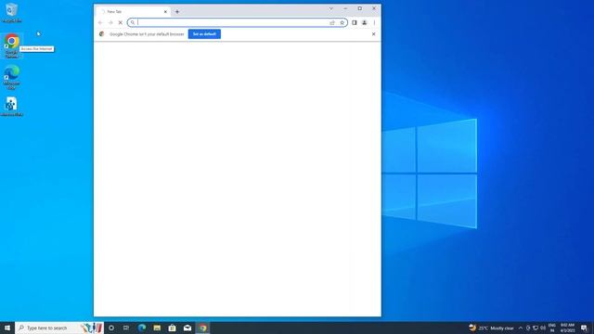Screen dimensions: 594x334
Task: Select the Microsoft Edge desktop shortcut
Action: tap(12, 77)
